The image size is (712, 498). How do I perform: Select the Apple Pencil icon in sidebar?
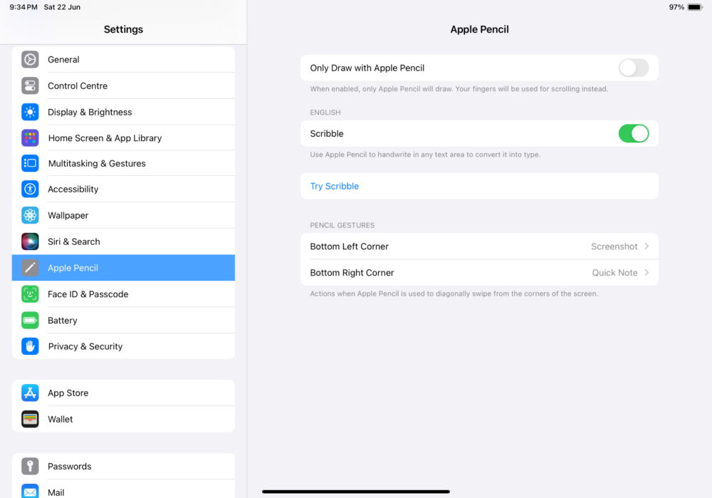pos(30,267)
